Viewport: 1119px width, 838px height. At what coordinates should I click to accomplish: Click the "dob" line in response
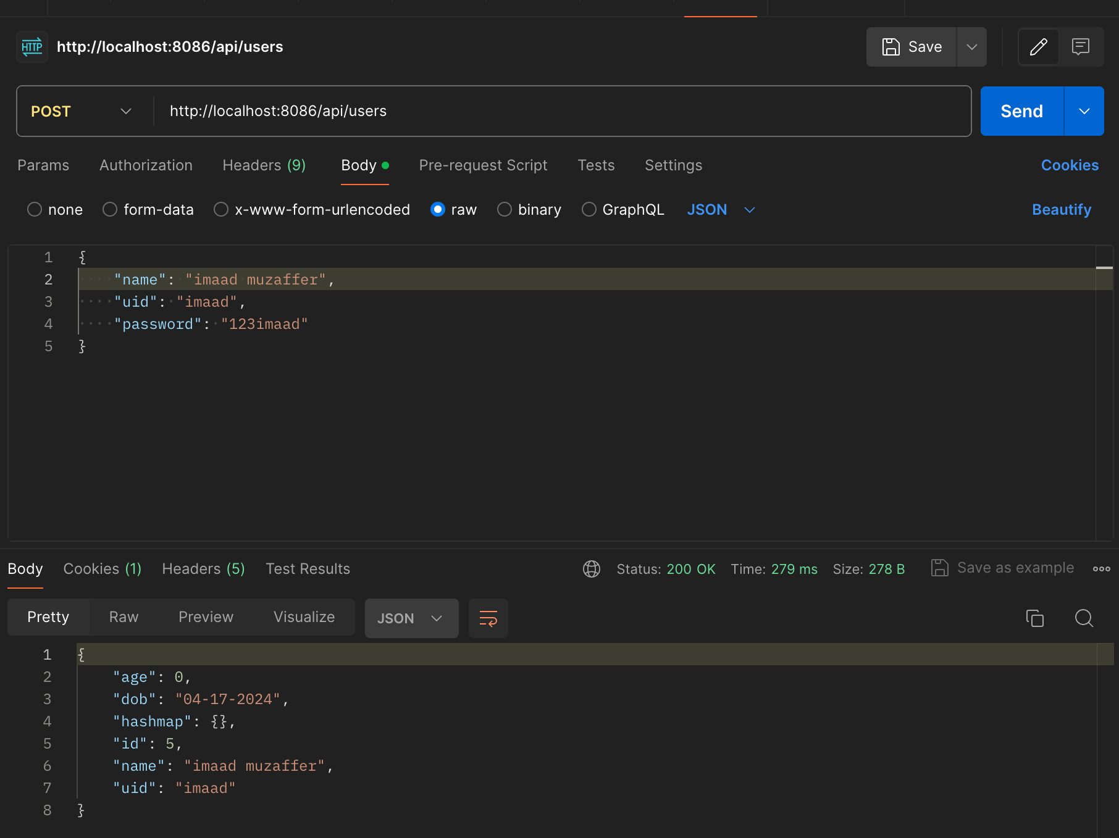(x=587, y=699)
